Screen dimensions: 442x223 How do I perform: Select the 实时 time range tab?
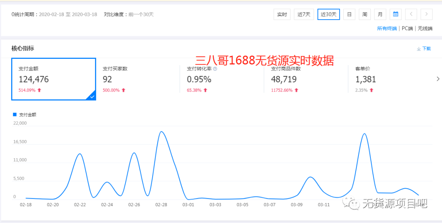click(x=282, y=14)
